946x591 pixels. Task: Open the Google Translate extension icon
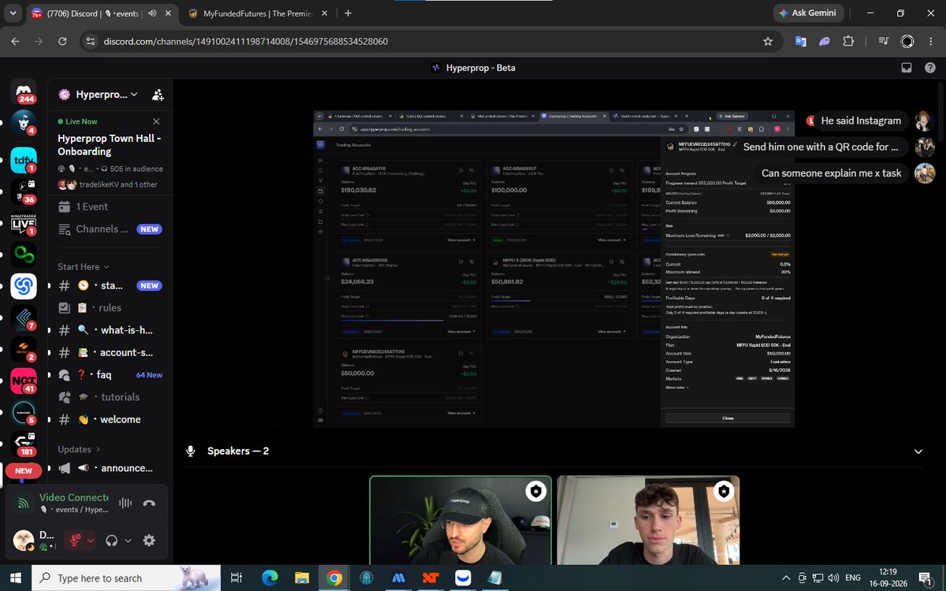point(800,41)
